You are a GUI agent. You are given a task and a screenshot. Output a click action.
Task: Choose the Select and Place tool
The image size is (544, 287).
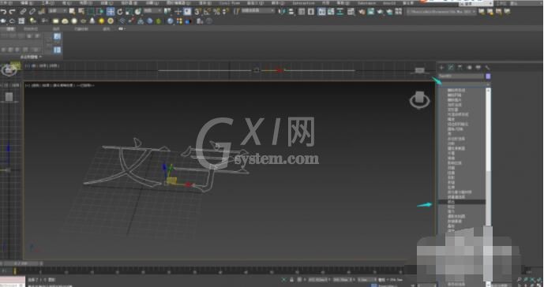coord(138,12)
